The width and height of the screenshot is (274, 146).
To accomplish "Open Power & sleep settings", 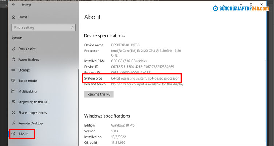I will coord(28,59).
